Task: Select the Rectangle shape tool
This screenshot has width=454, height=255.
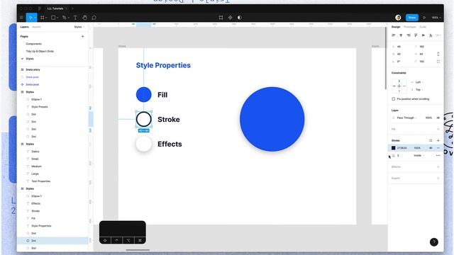Action: coord(53,18)
